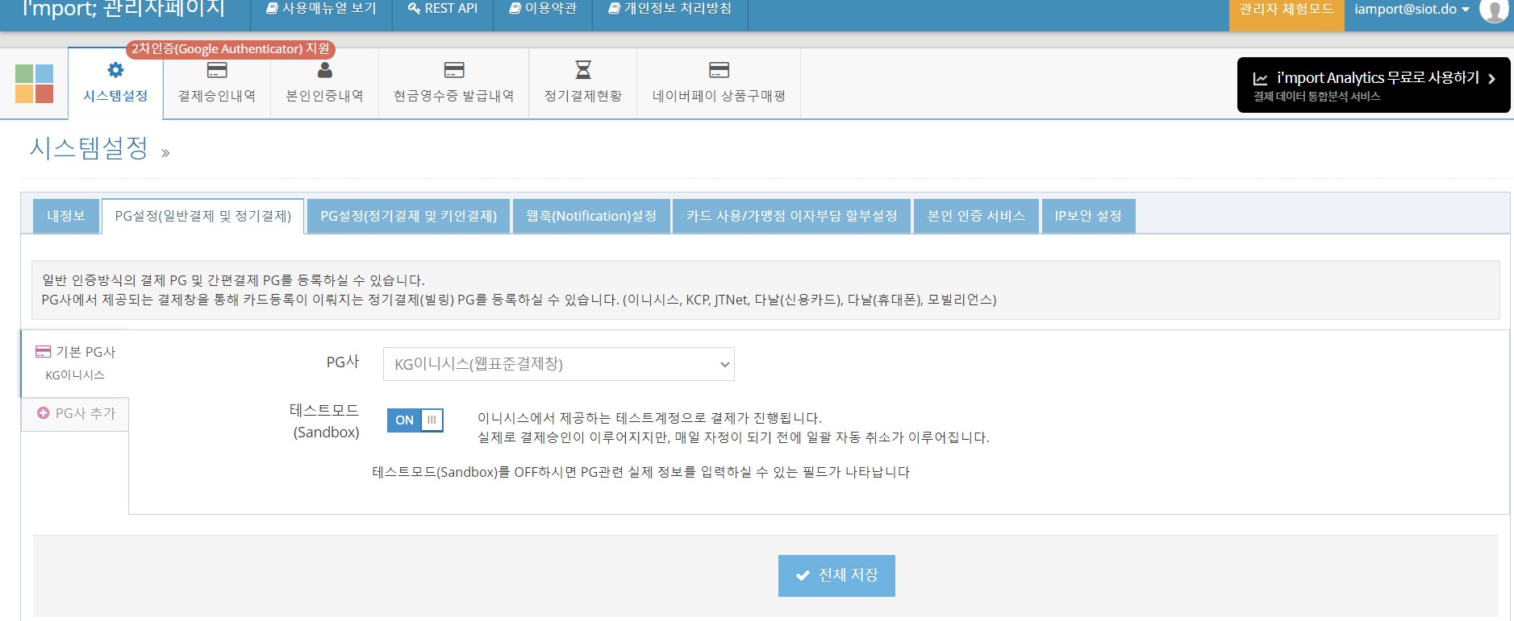
Task: Toggle the 테스트모드 Sandbox switch off
Action: (x=415, y=420)
